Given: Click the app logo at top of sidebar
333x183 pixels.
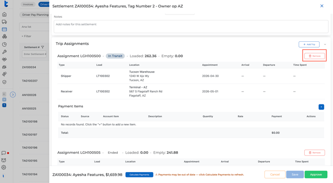Looking at the screenshot, I should coord(6,3).
